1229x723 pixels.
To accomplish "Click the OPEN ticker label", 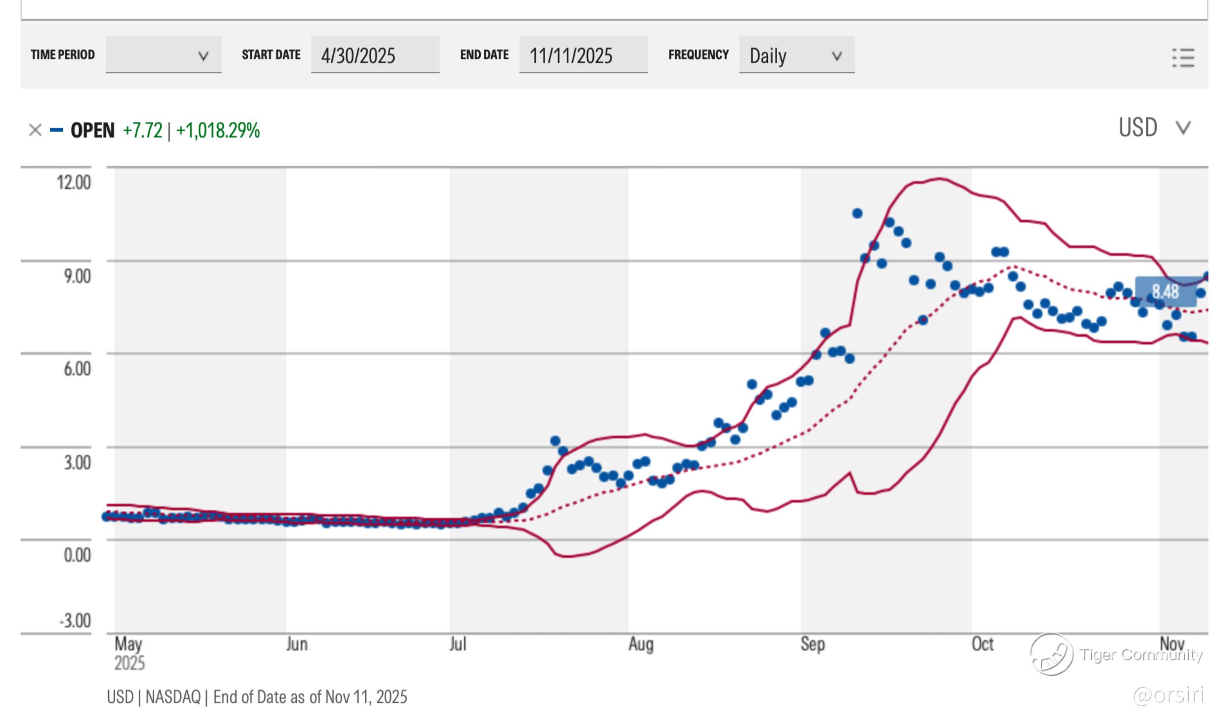I will [92, 131].
